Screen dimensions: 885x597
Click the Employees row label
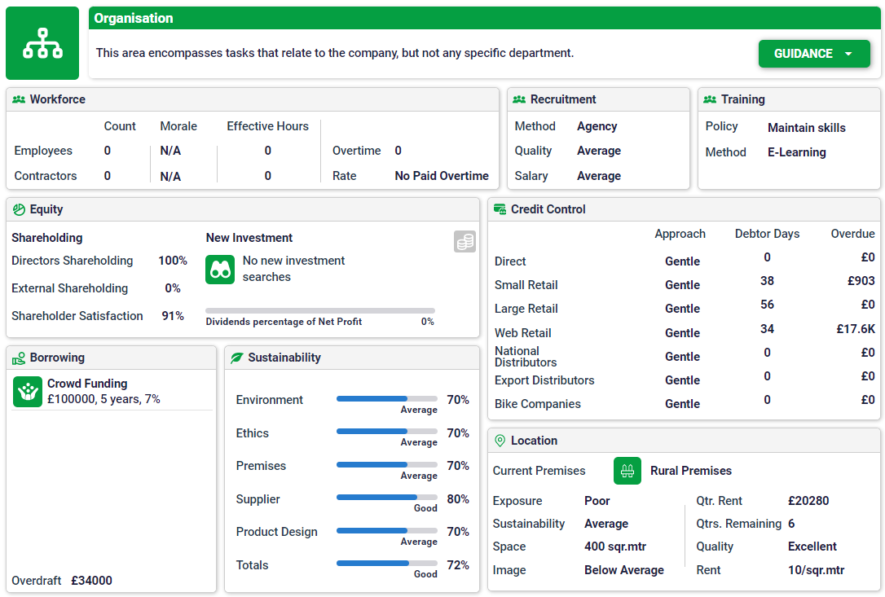click(43, 151)
